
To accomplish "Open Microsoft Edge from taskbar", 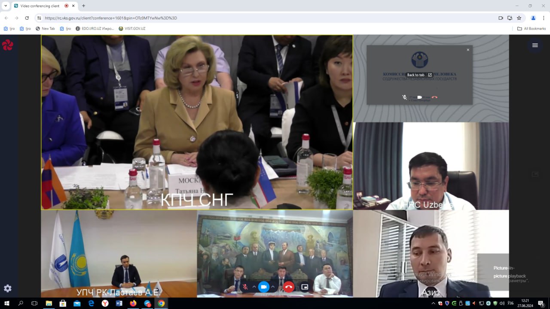I will pyautogui.click(x=91, y=303).
